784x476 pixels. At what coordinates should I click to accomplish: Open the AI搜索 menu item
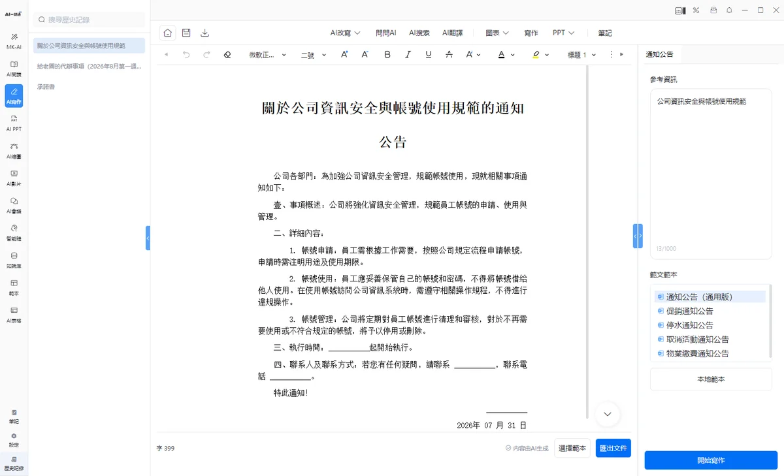click(419, 33)
